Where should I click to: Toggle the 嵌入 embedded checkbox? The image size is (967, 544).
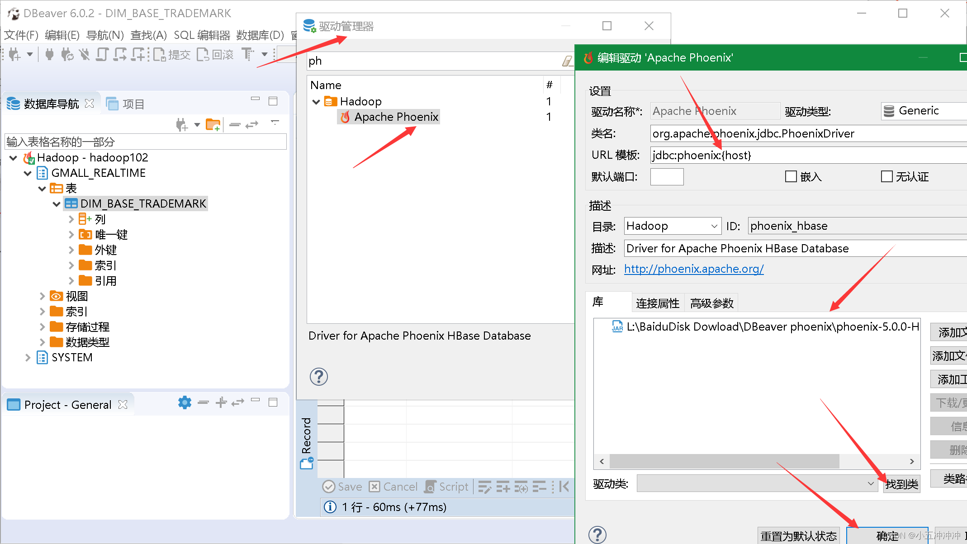(791, 176)
